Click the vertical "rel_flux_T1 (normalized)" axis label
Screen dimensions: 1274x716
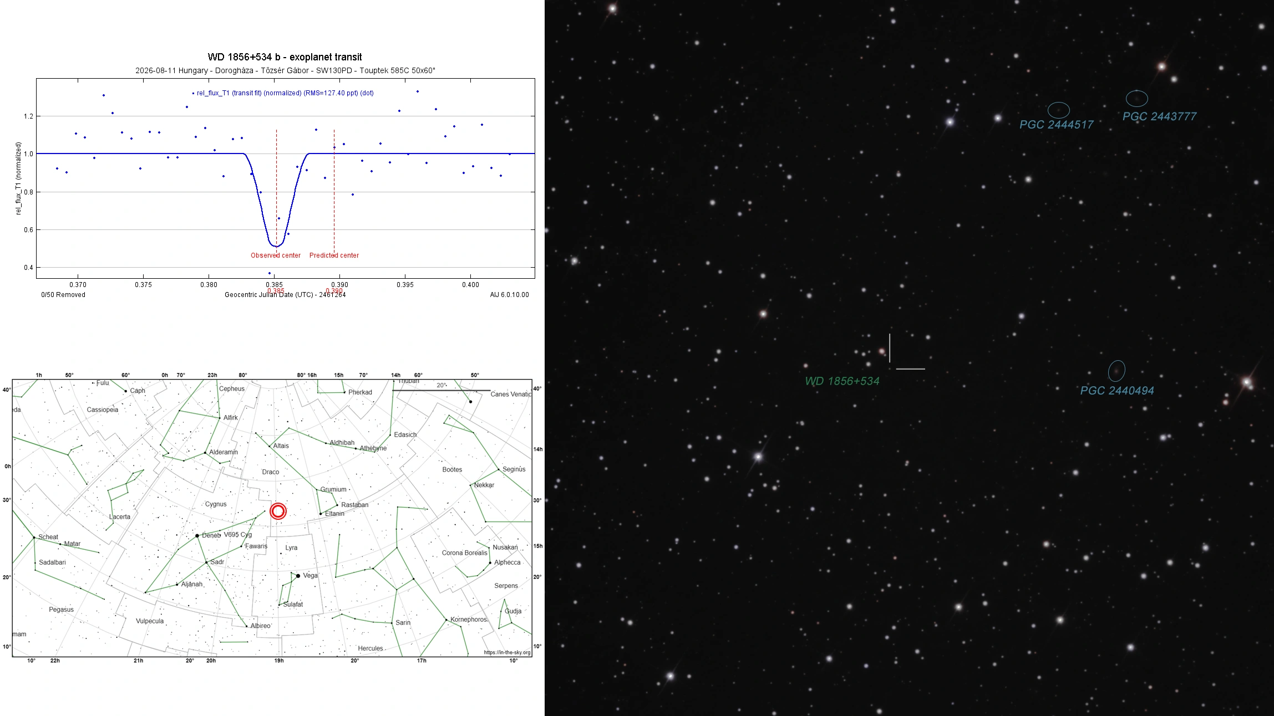(x=18, y=178)
